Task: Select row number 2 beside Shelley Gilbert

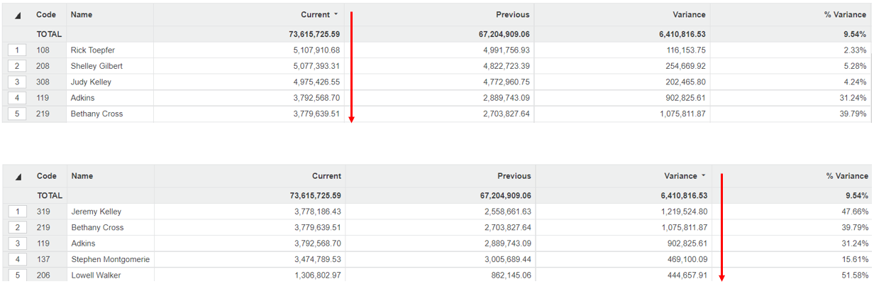Action: point(17,66)
